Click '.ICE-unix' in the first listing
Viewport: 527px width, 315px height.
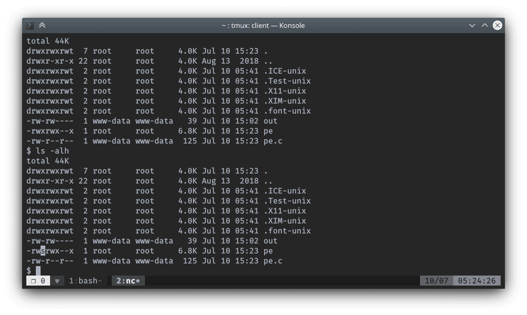tap(285, 71)
